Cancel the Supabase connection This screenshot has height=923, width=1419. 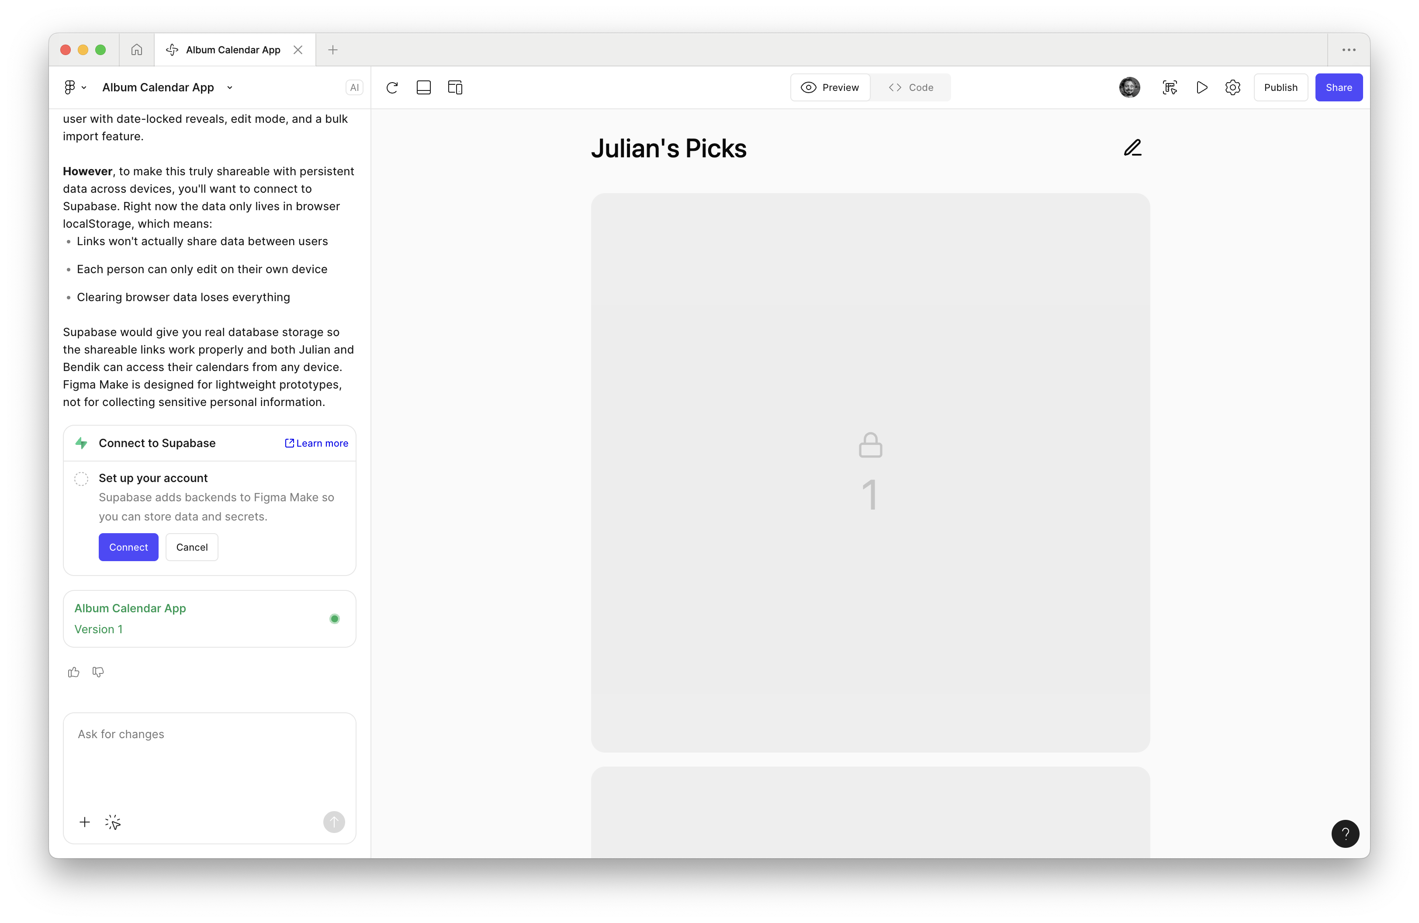[192, 547]
